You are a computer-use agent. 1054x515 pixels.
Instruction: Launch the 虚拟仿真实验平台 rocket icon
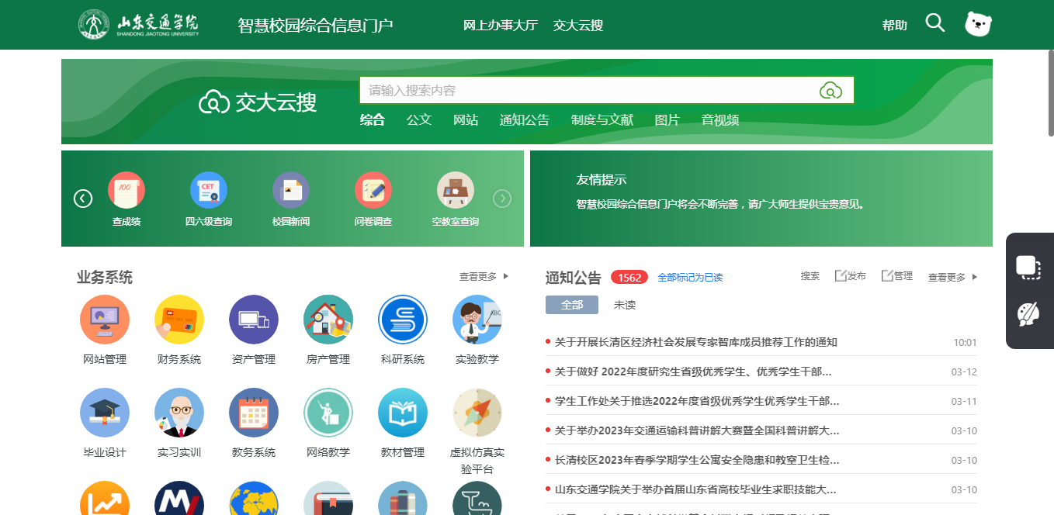click(x=477, y=413)
